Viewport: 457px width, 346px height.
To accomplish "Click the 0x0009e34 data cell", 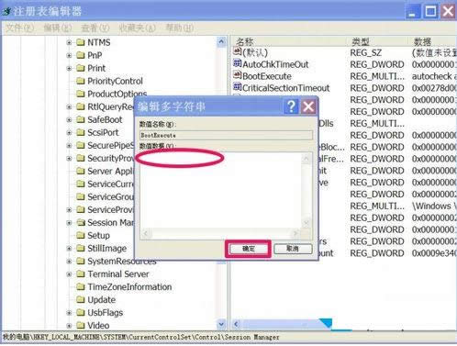I will [x=434, y=253].
